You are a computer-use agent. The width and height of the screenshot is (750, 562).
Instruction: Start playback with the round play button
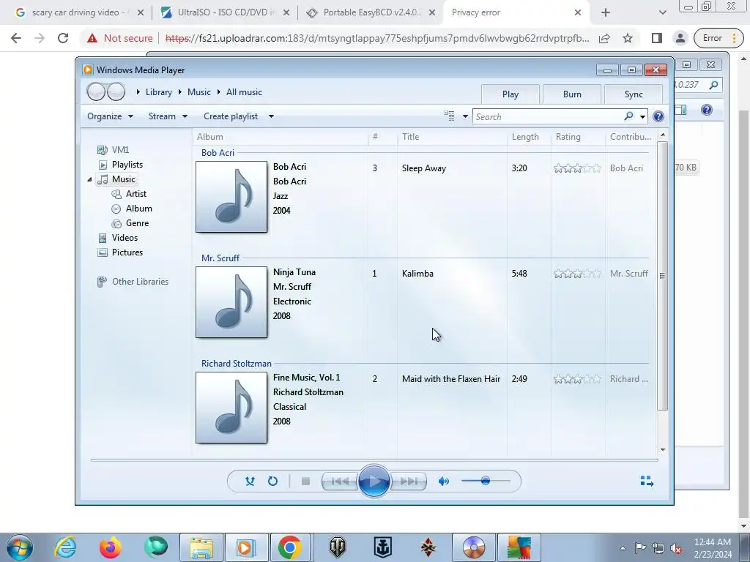[x=374, y=482]
